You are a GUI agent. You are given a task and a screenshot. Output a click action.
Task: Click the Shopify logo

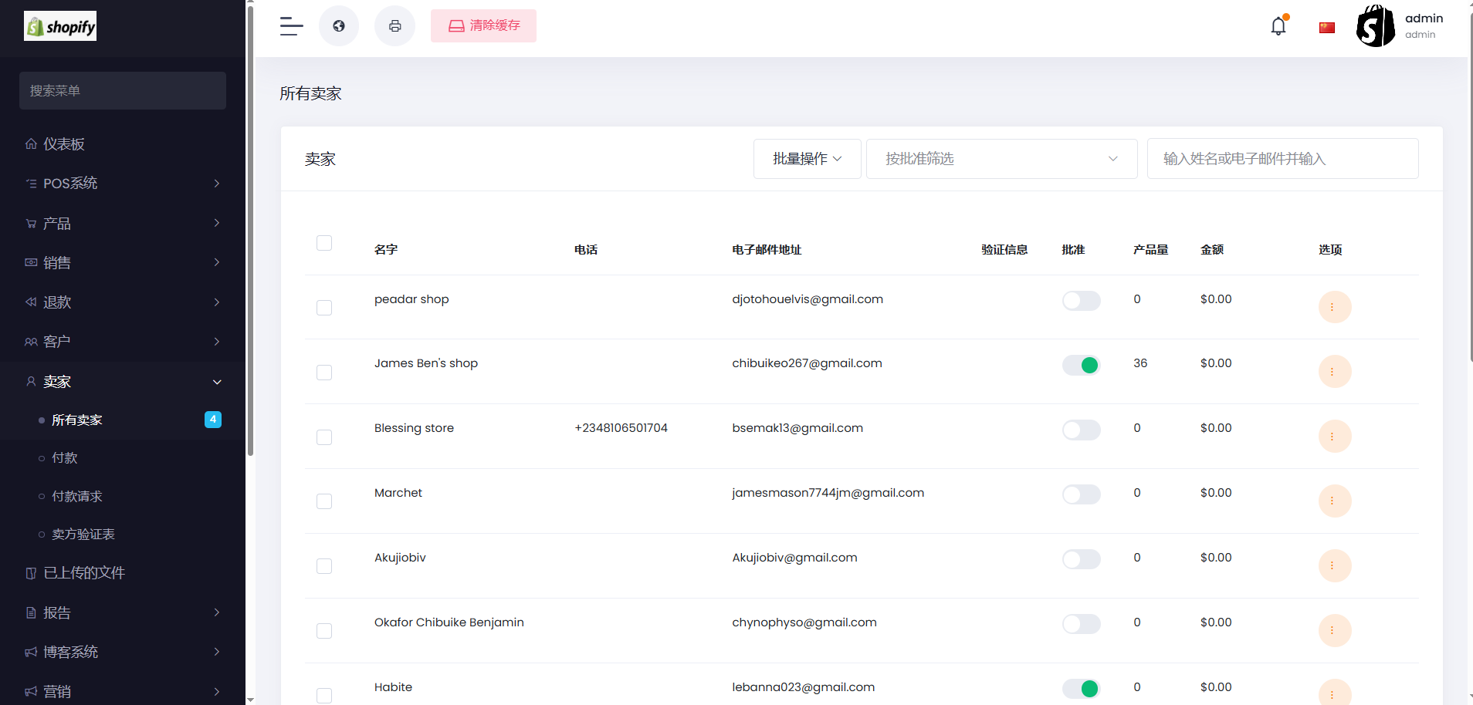60,26
